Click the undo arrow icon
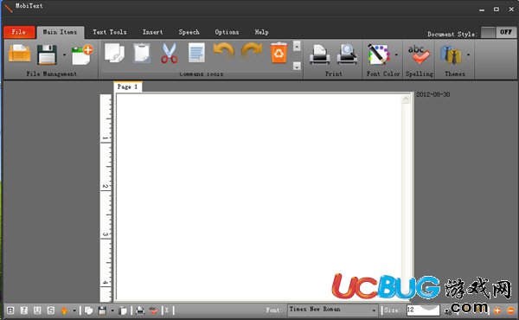Viewport: 519px width, 320px height. pos(223,51)
